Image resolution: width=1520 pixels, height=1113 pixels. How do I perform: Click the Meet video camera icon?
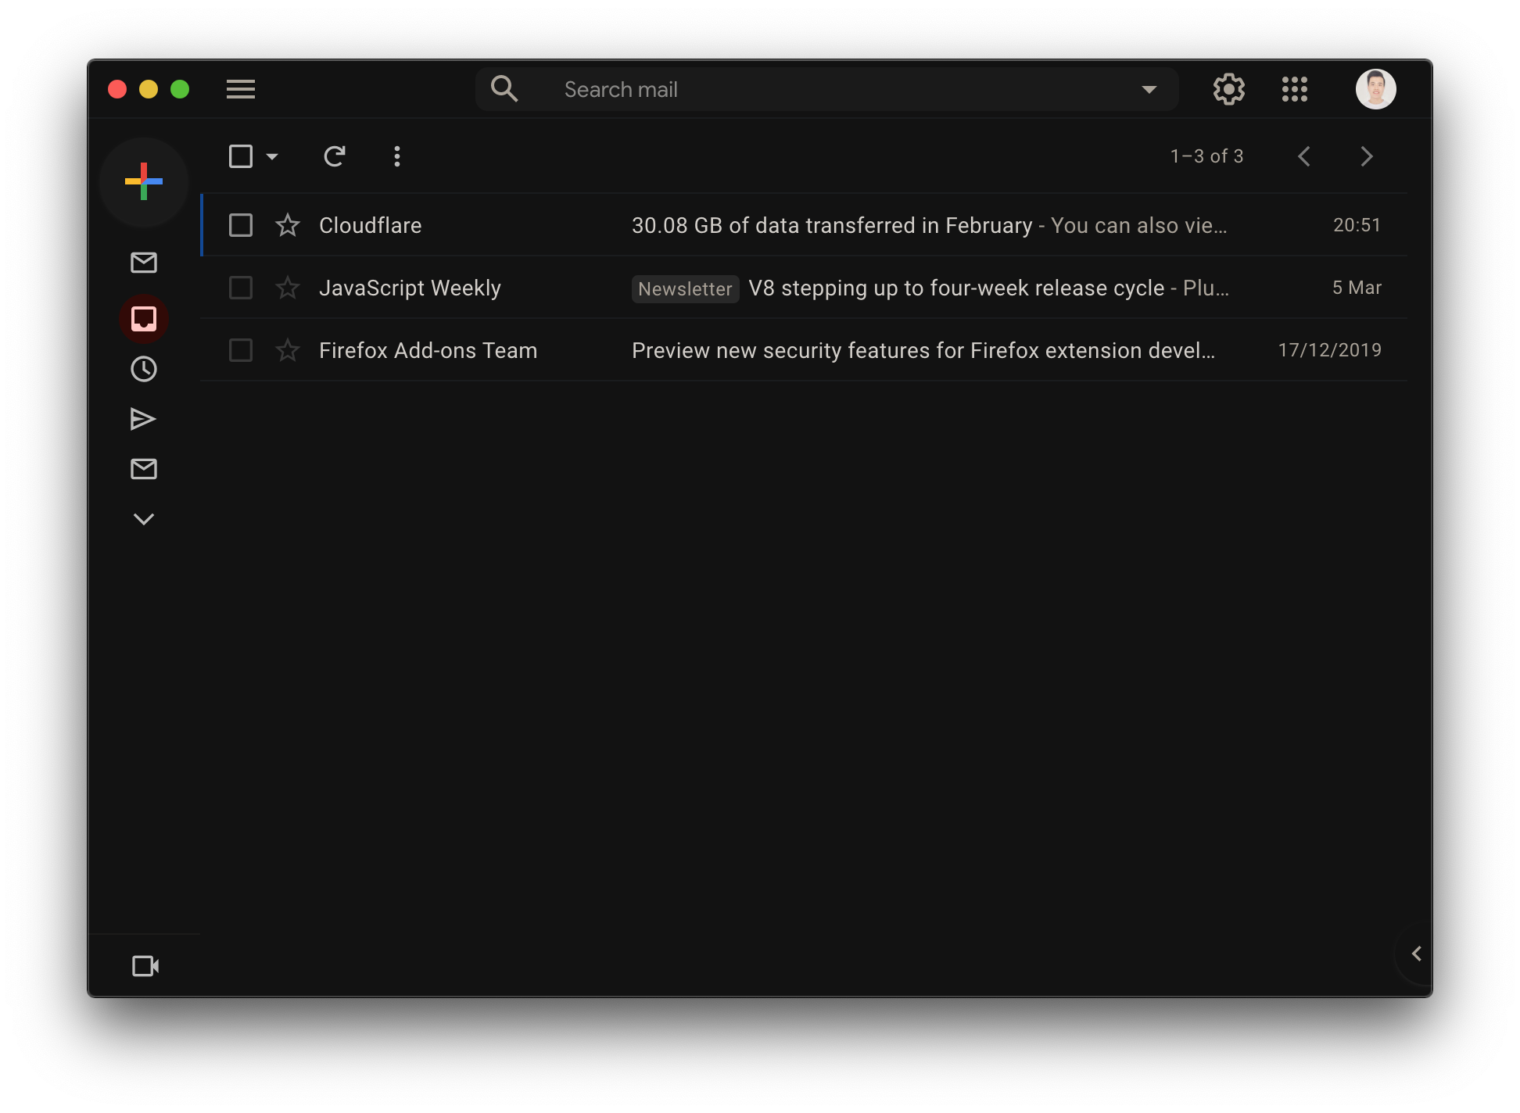[145, 966]
